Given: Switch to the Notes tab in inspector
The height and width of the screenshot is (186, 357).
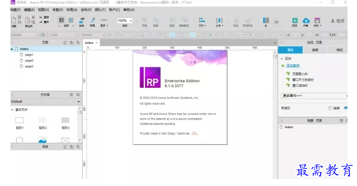Looking at the screenshot, I should [315, 50].
